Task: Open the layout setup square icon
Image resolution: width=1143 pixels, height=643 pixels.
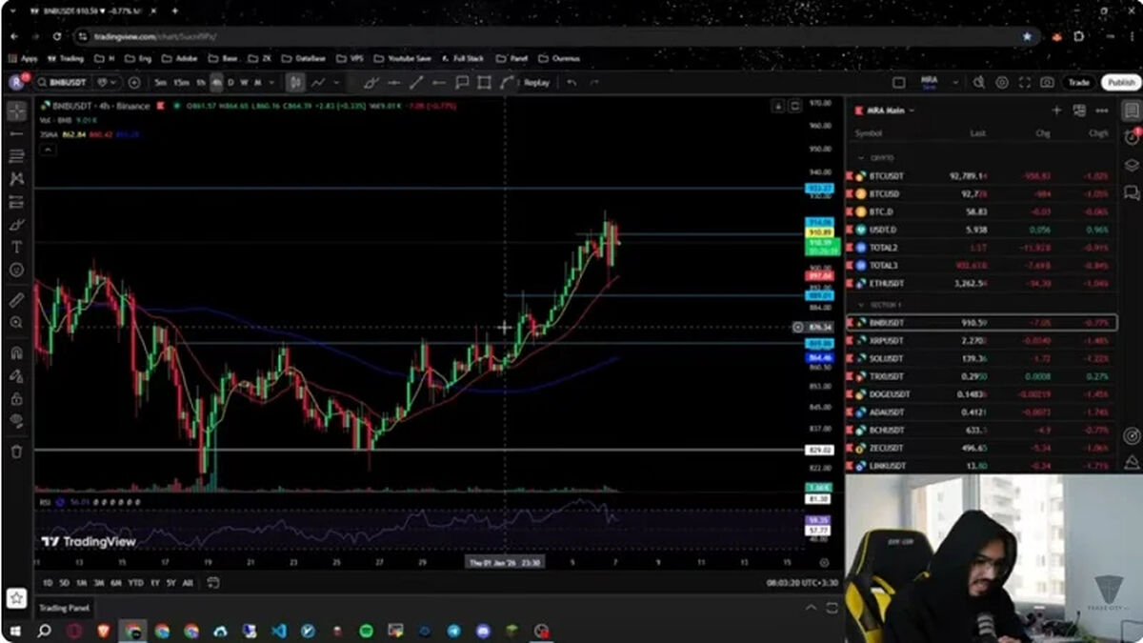Action: pyautogui.click(x=898, y=83)
